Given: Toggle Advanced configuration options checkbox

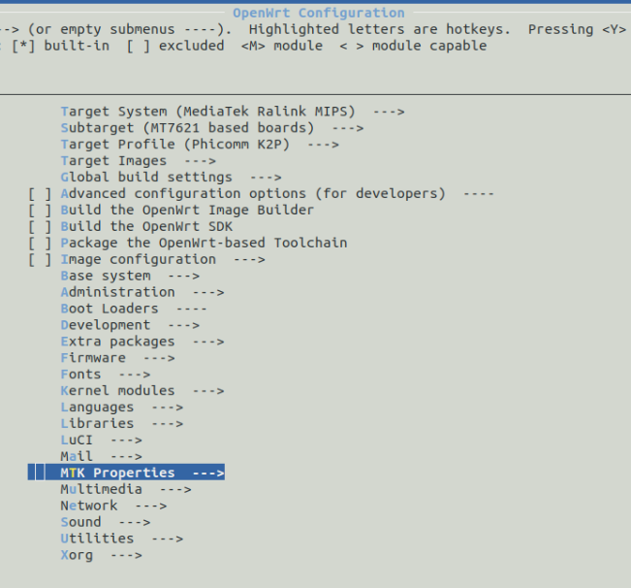Looking at the screenshot, I should click(40, 194).
